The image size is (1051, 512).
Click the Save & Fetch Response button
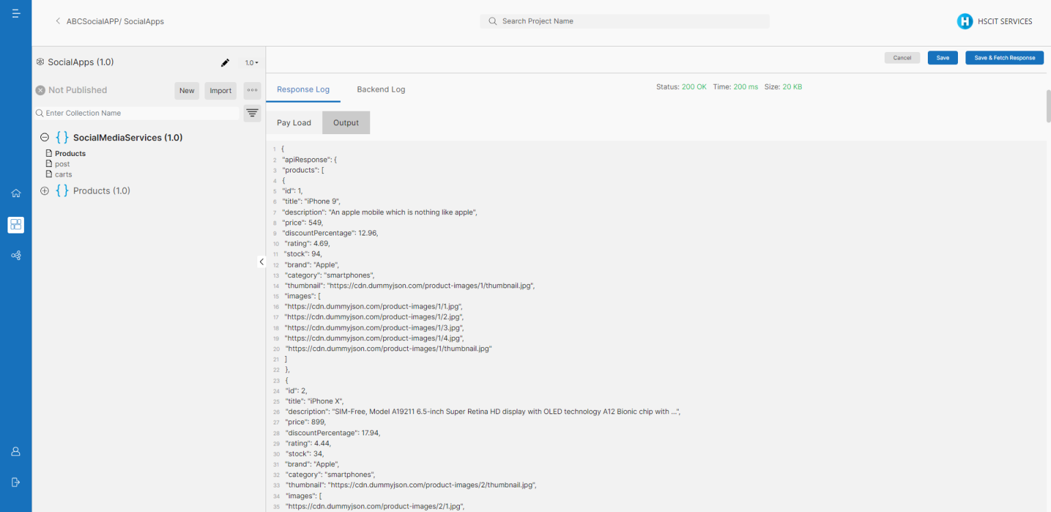pyautogui.click(x=1004, y=57)
